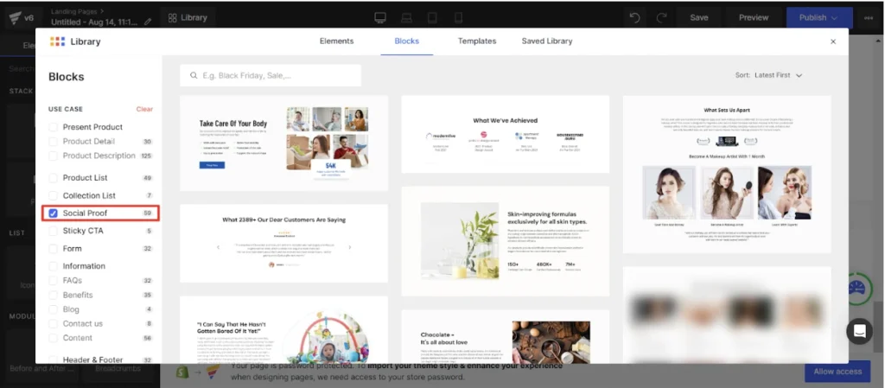The height and width of the screenshot is (388, 885).
Task: Select the desktop device view icon
Action: click(x=380, y=18)
